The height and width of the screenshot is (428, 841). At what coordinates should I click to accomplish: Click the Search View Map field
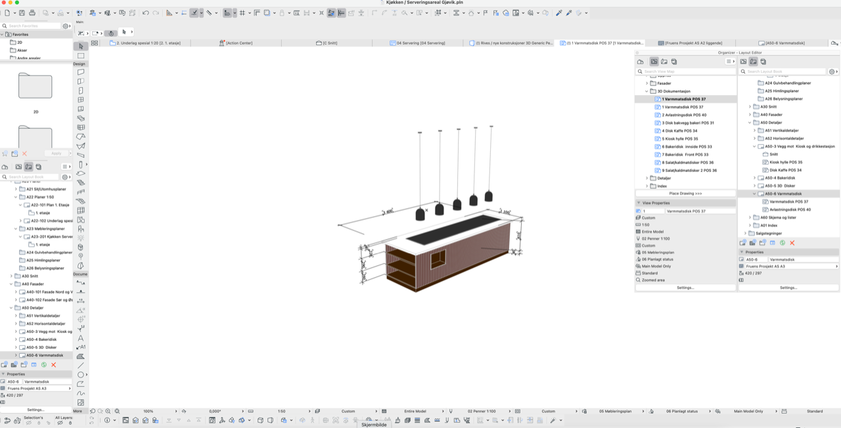pyautogui.click(x=683, y=72)
